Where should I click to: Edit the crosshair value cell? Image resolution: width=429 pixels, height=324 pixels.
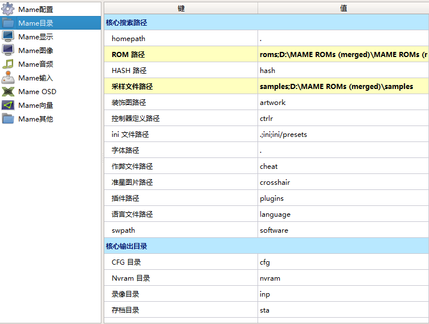pyautogui.click(x=344, y=182)
